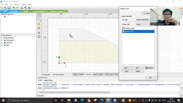The width and height of the screenshot is (183, 103).
Task: Expand the Attributes library node
Action: coord(1,38)
